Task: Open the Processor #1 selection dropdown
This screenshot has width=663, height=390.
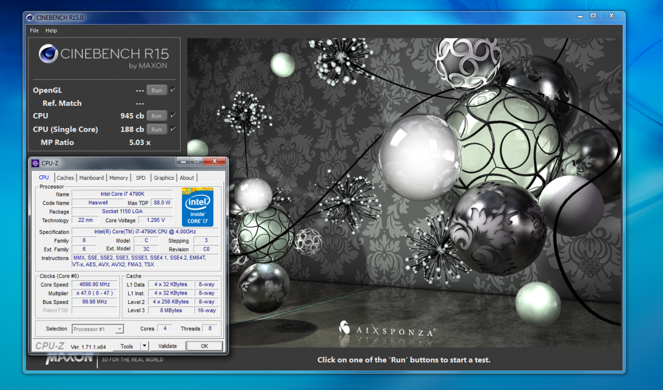Action: pyautogui.click(x=98, y=329)
